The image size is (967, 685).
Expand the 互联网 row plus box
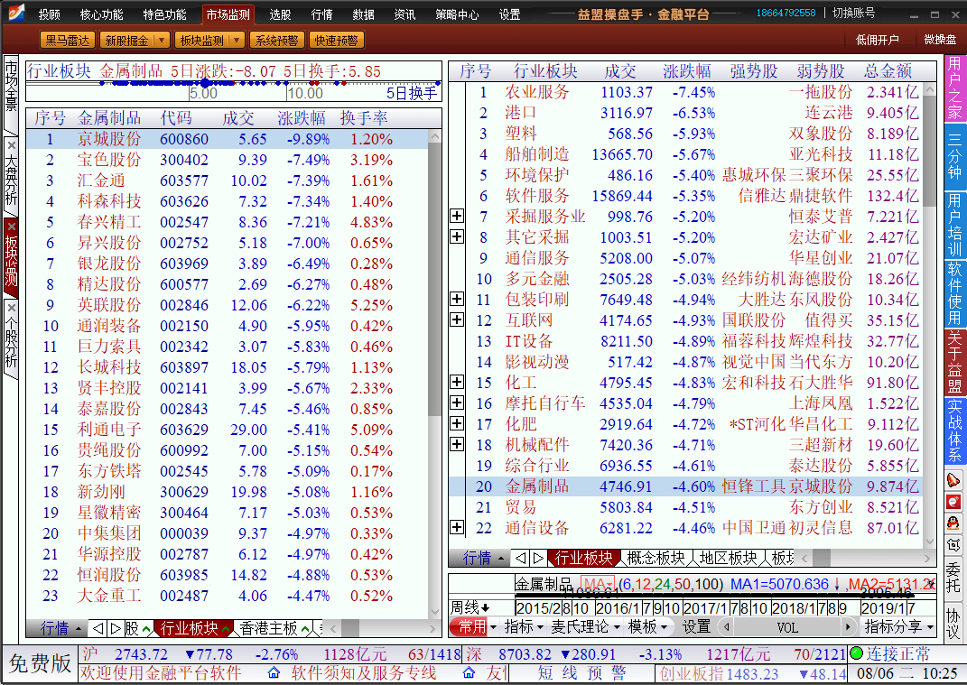click(x=457, y=319)
